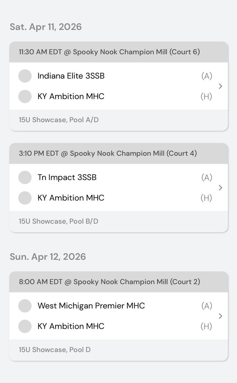
Task: Select KY Ambition MHC name in Sunday game
Action: tap(71, 326)
